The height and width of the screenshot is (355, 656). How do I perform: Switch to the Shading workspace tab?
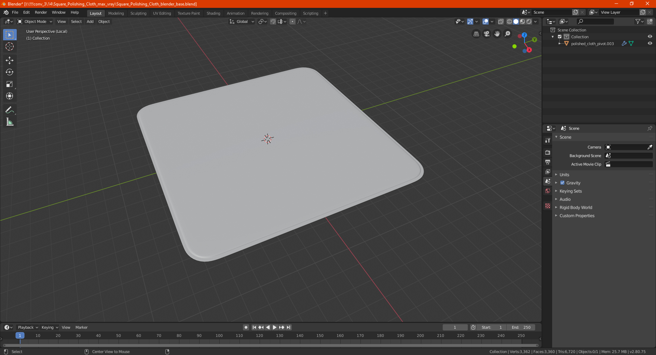[213, 13]
